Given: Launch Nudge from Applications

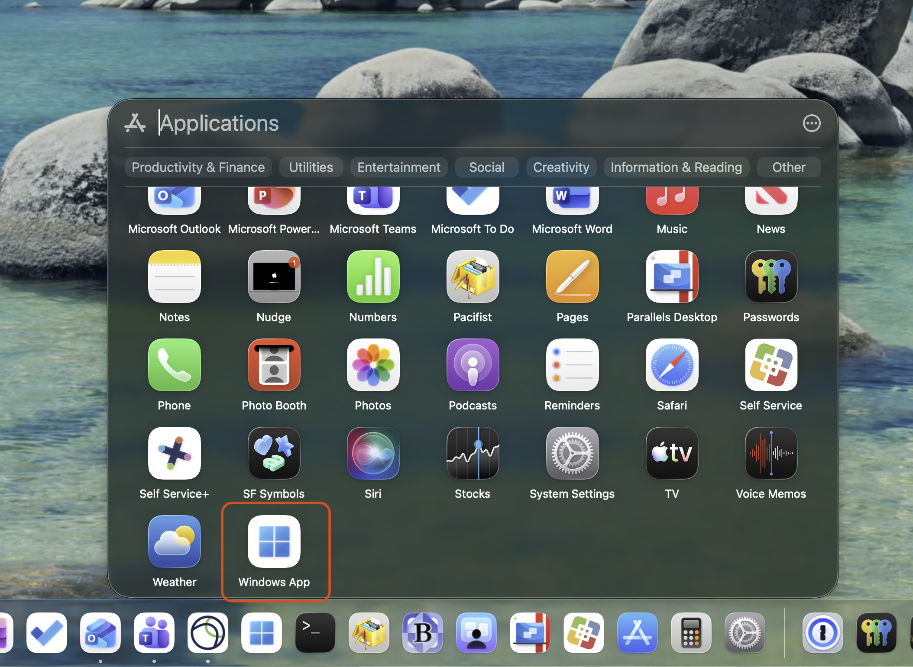Looking at the screenshot, I should (x=274, y=277).
